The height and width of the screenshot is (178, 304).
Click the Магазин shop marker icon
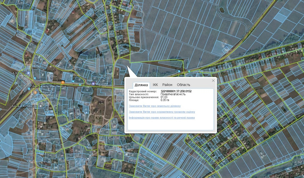(x=93, y=83)
